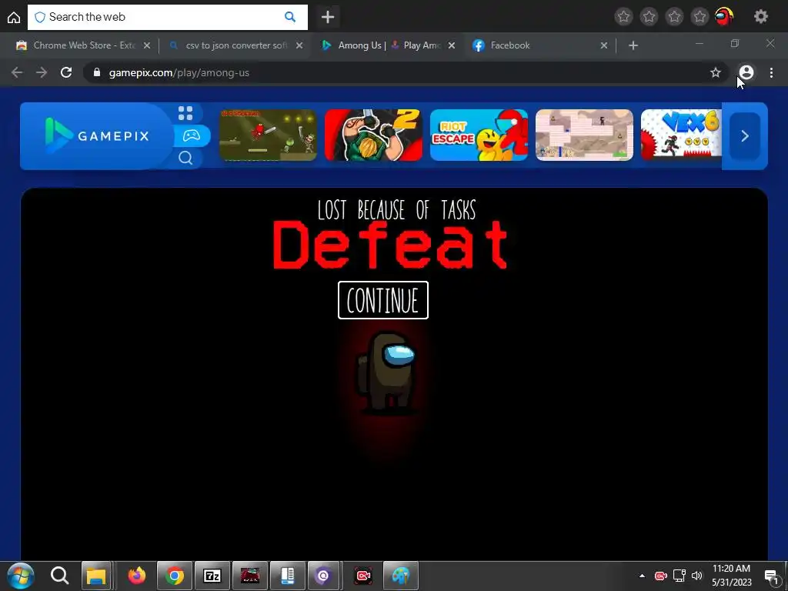Viewport: 788px width, 591px height.
Task: Click the fourth star badge in top bar
Action: pyautogui.click(x=699, y=17)
